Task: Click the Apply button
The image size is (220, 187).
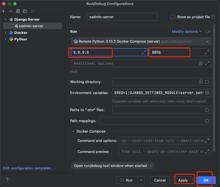Action: point(183,180)
